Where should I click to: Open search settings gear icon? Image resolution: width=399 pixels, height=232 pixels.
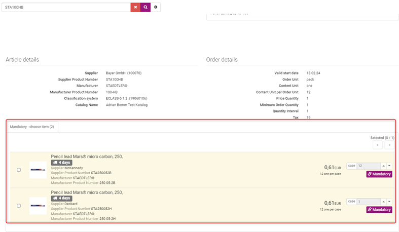(x=156, y=7)
